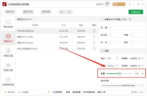Click 添加文件夹 add folder button

pos(28,12)
